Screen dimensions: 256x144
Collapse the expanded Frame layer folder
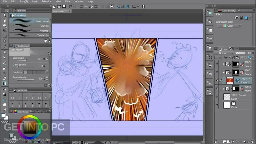coord(224,72)
